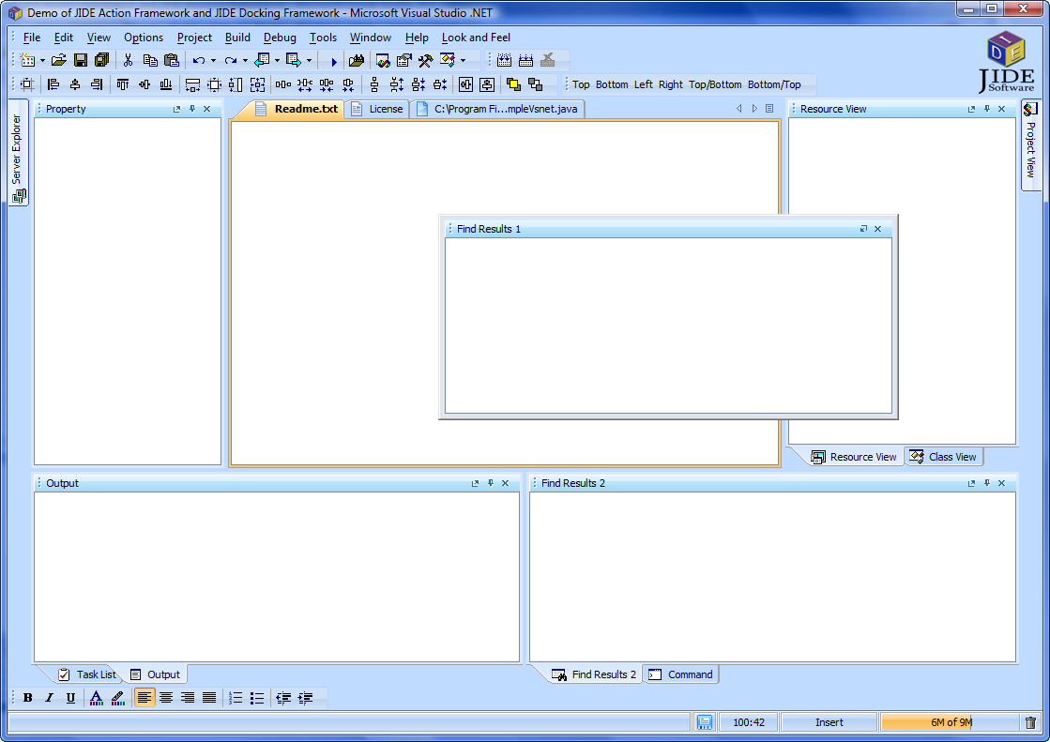Click the Open folder icon
This screenshot has width=1050, height=742.
(x=59, y=60)
